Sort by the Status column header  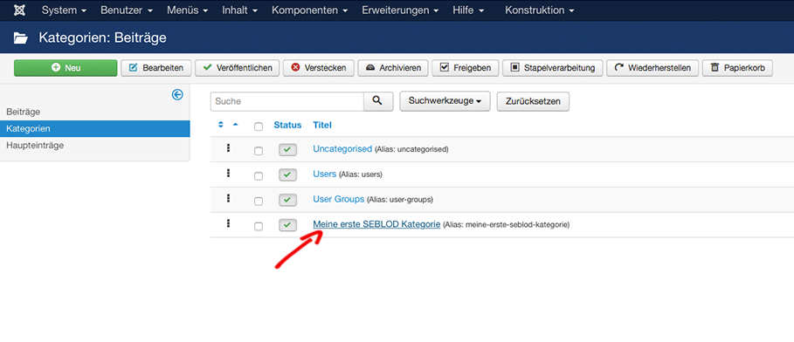(287, 125)
